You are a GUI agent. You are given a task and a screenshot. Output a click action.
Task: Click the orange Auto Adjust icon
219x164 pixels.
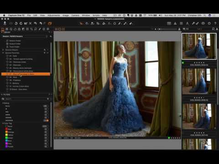(x=50, y=23)
